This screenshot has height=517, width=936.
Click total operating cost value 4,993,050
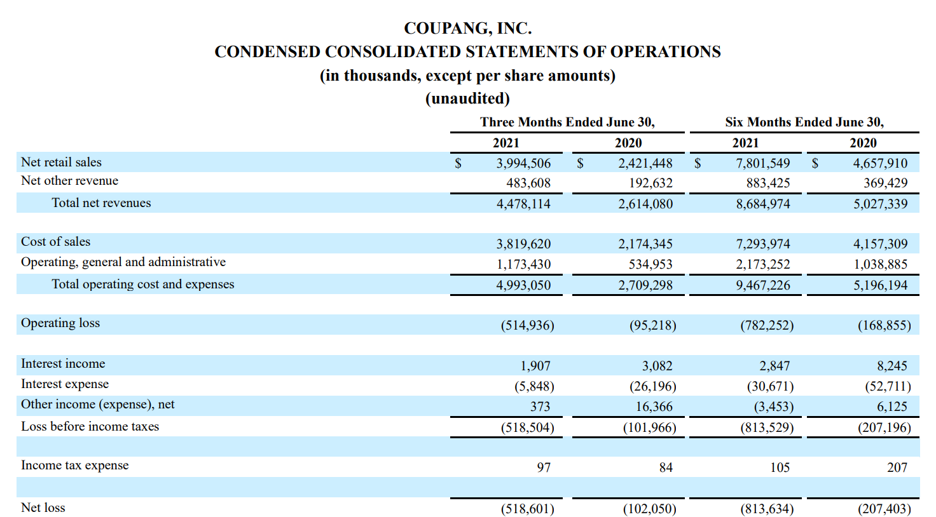523,285
